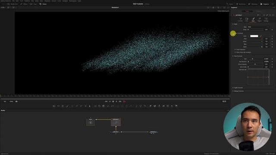Add a Color Corrector node from toolbar
The image size is (276, 155).
pos(72,106)
